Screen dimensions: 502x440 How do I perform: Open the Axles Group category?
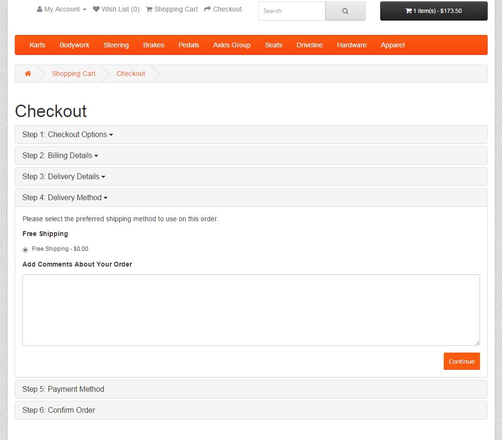232,45
